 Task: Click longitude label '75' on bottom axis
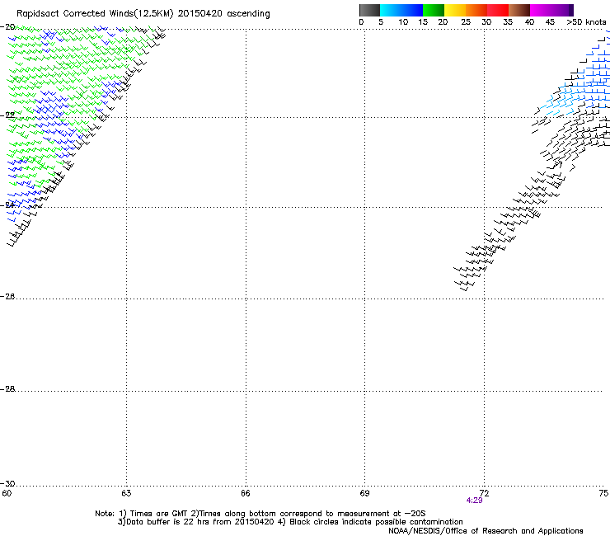tap(603, 494)
